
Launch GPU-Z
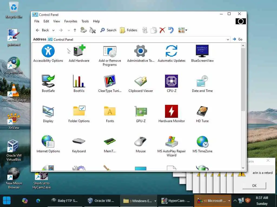click(141, 114)
